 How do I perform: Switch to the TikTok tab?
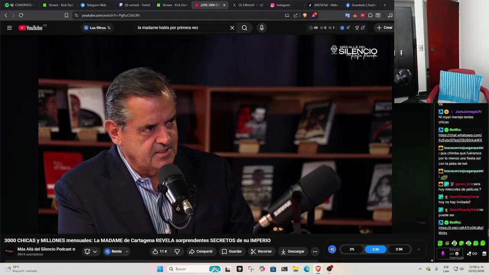(323, 5)
